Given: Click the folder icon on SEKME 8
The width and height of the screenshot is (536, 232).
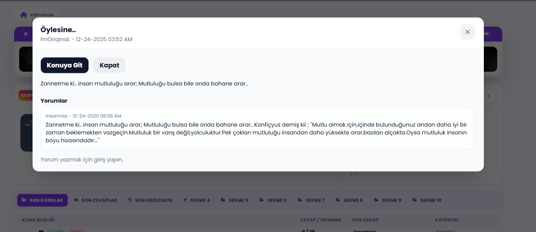Looking at the screenshot, I should point(337,200).
